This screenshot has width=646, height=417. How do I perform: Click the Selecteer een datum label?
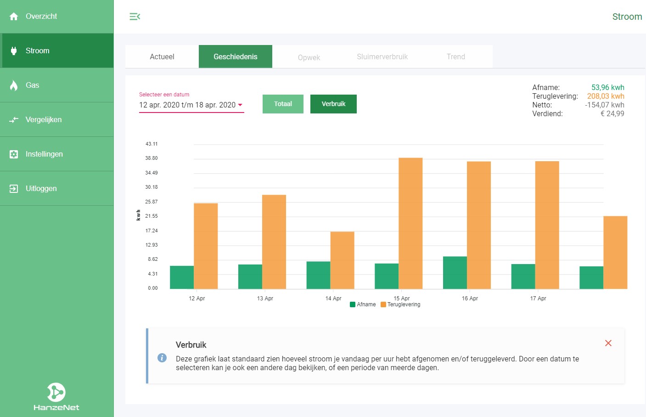[x=164, y=95]
